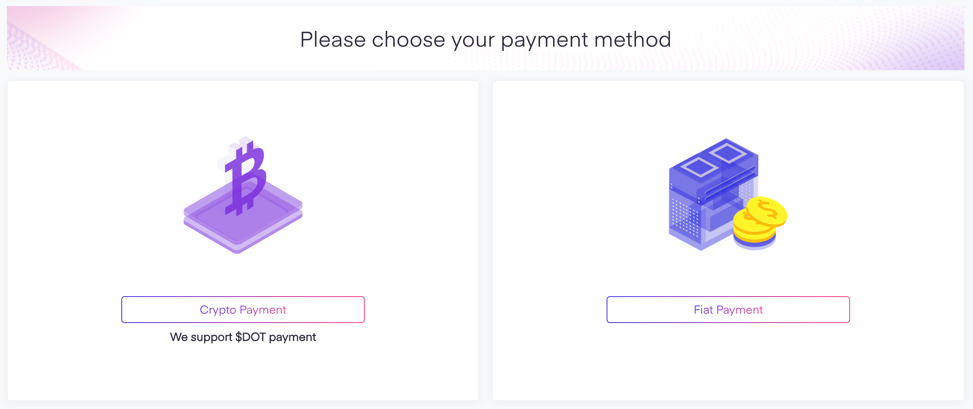Viewport: 973px width, 409px height.
Task: Click the "We support $DOT payment" note
Action: pyautogui.click(x=243, y=337)
